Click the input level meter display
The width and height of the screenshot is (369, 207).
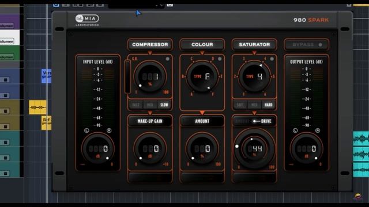[x=97, y=97]
